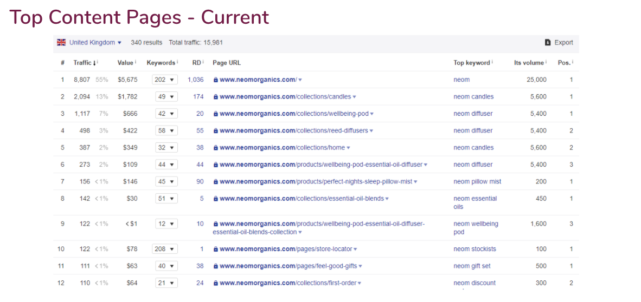Click the Traffic column info icon

(x=97, y=62)
